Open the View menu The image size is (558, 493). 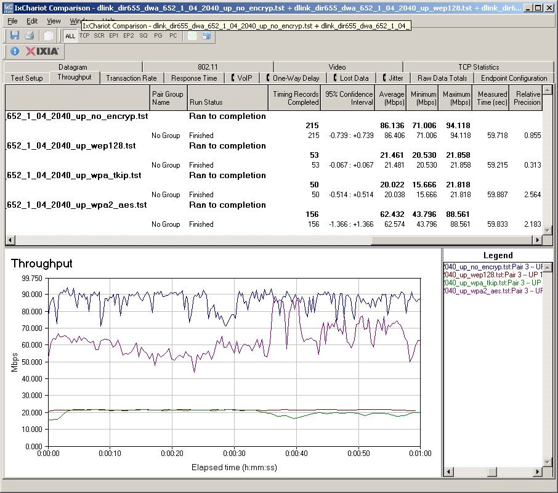tap(54, 21)
